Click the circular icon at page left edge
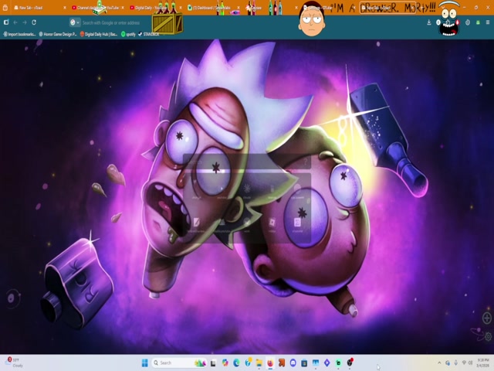The image size is (494, 371). click(11, 298)
